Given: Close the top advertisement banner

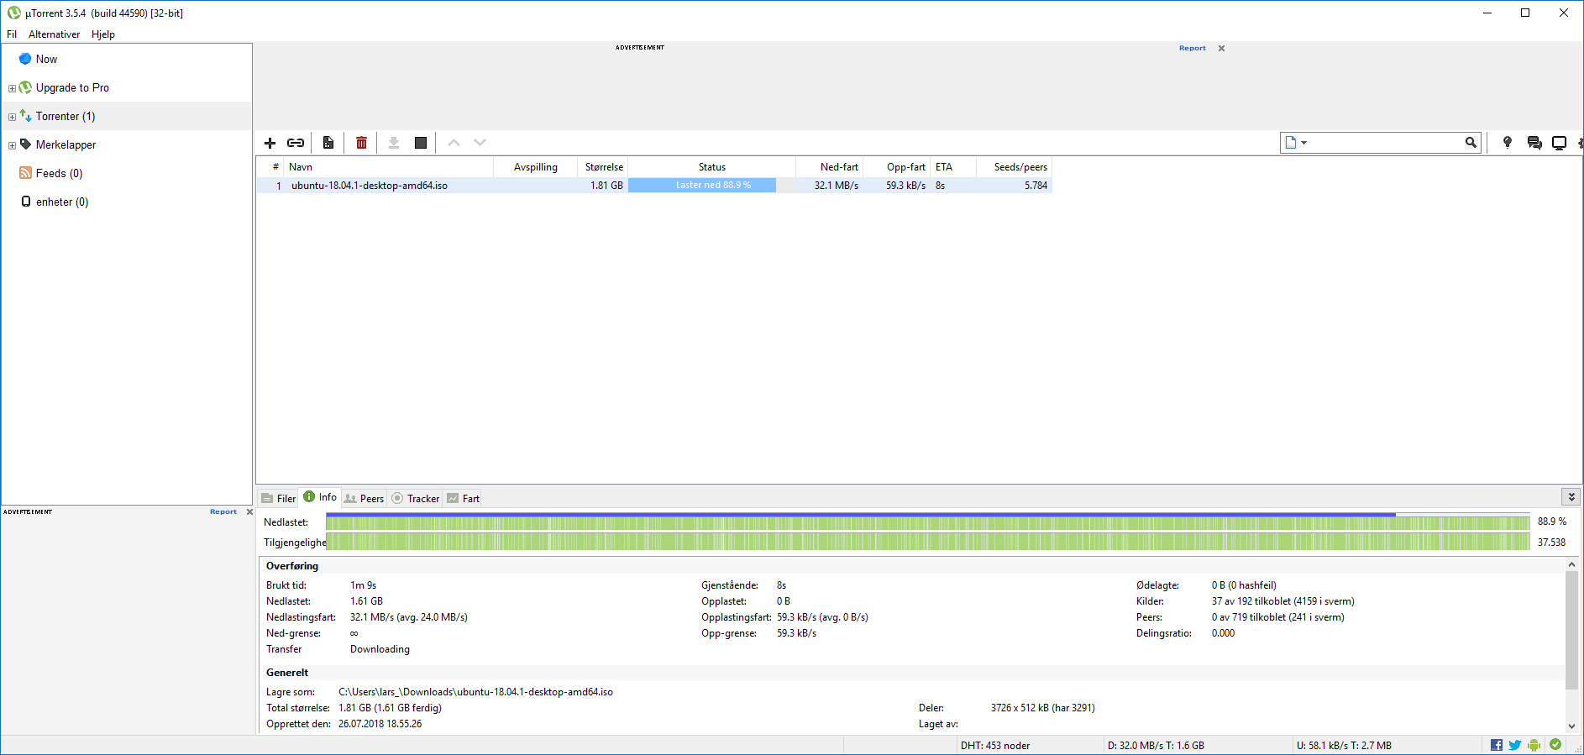Looking at the screenshot, I should pyautogui.click(x=1221, y=48).
